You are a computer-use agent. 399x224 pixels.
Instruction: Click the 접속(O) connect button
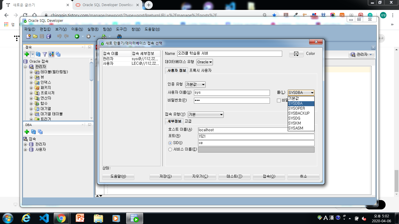pyautogui.click(x=269, y=176)
